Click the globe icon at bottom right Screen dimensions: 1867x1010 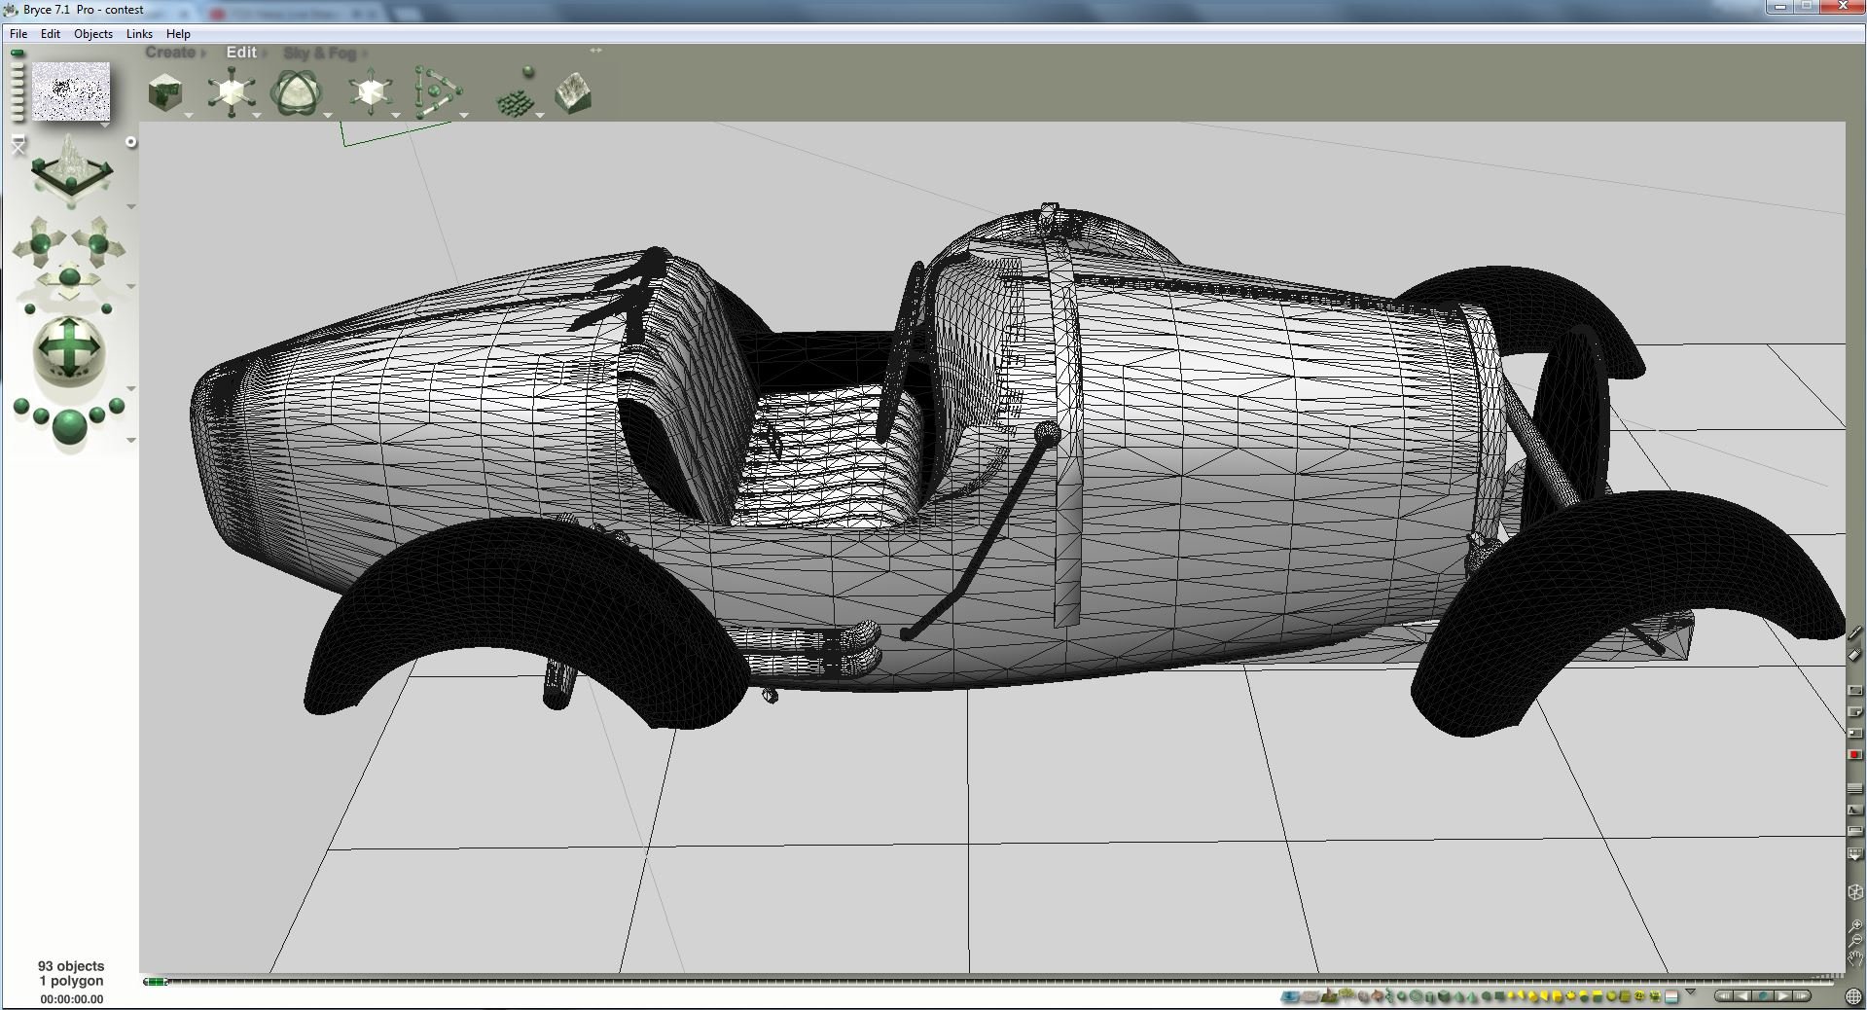click(1855, 996)
